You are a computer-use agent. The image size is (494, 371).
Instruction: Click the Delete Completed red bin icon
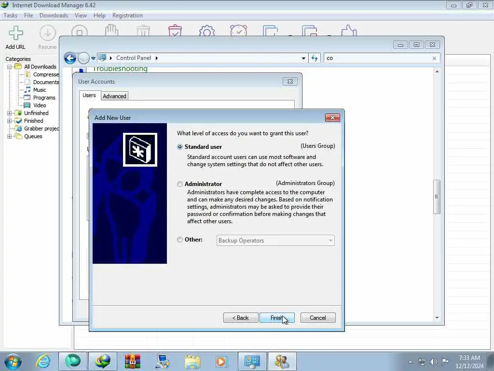click(175, 30)
